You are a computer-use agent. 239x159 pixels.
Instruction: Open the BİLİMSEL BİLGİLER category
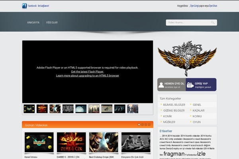click(x=174, y=105)
